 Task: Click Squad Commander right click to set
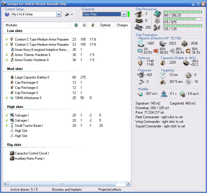[160, 126]
